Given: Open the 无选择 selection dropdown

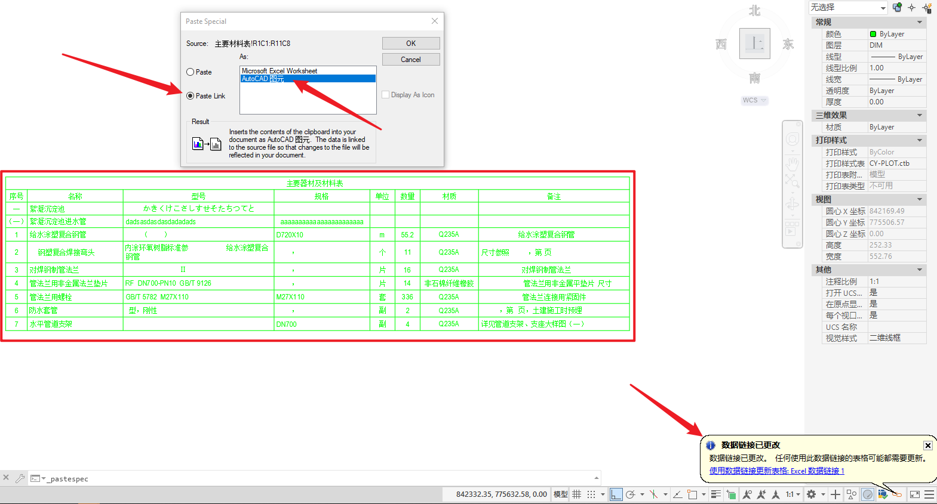Looking at the screenshot, I should pos(848,7).
